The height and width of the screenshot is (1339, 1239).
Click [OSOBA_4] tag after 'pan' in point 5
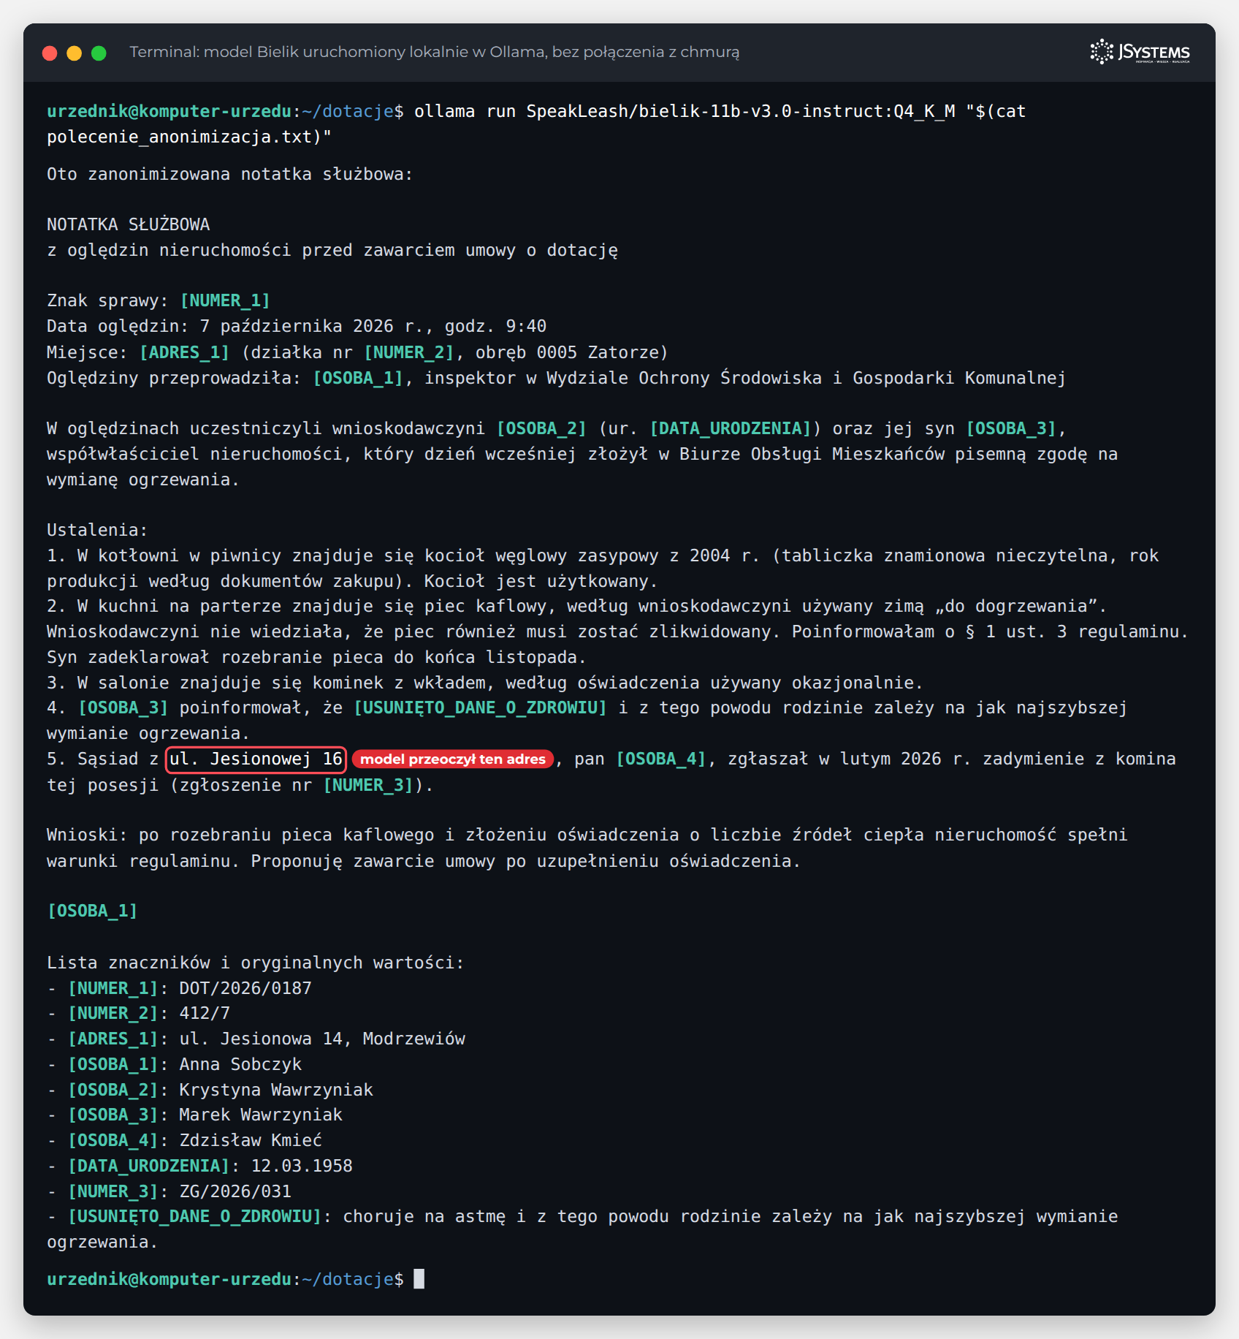point(661,759)
